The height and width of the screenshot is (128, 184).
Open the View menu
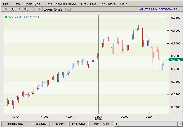coord(16,4)
